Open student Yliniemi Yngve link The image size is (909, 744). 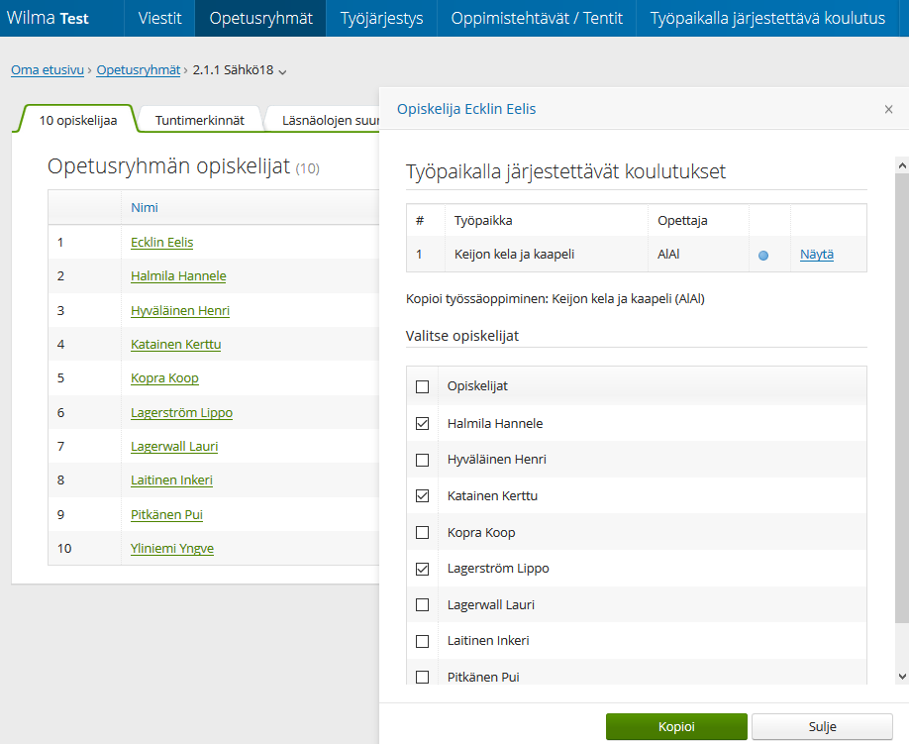pos(172,549)
